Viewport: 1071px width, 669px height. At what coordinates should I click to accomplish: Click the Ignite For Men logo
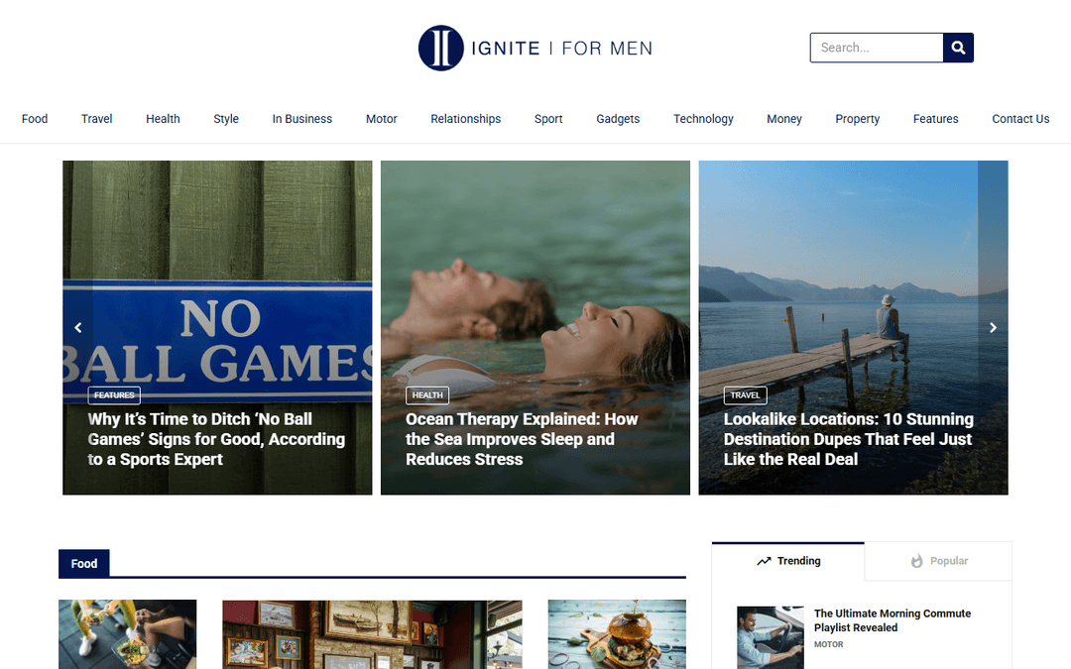coord(535,48)
